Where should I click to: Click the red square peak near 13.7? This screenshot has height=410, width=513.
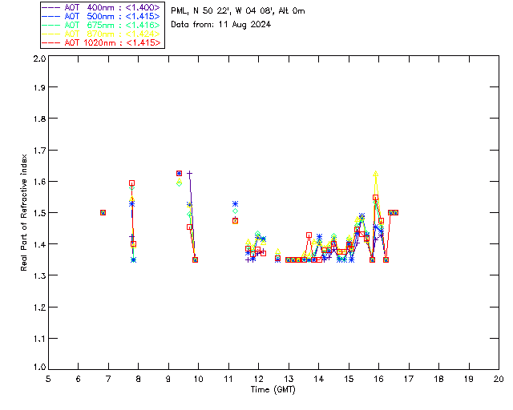coord(309,235)
